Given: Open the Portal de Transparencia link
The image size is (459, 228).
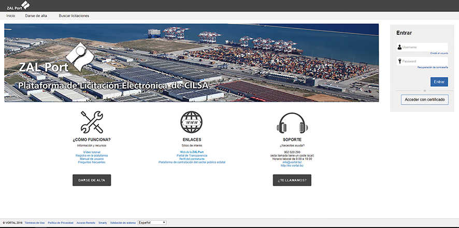Looking at the screenshot, I should (192, 155).
